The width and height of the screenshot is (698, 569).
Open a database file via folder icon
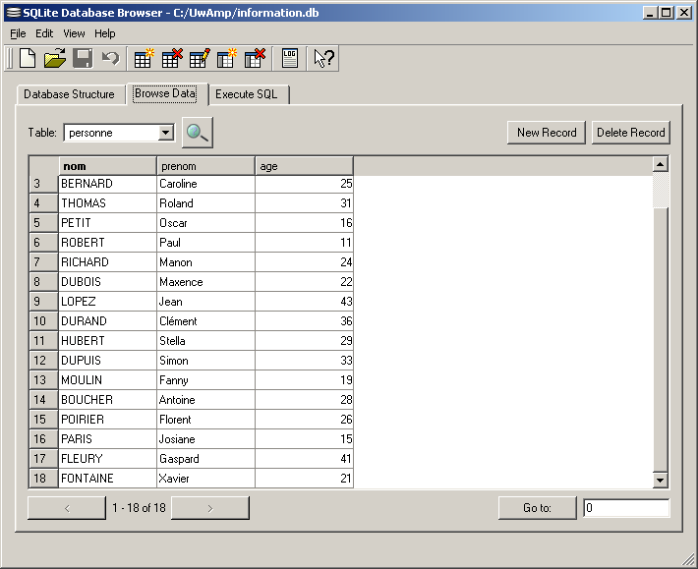55,59
